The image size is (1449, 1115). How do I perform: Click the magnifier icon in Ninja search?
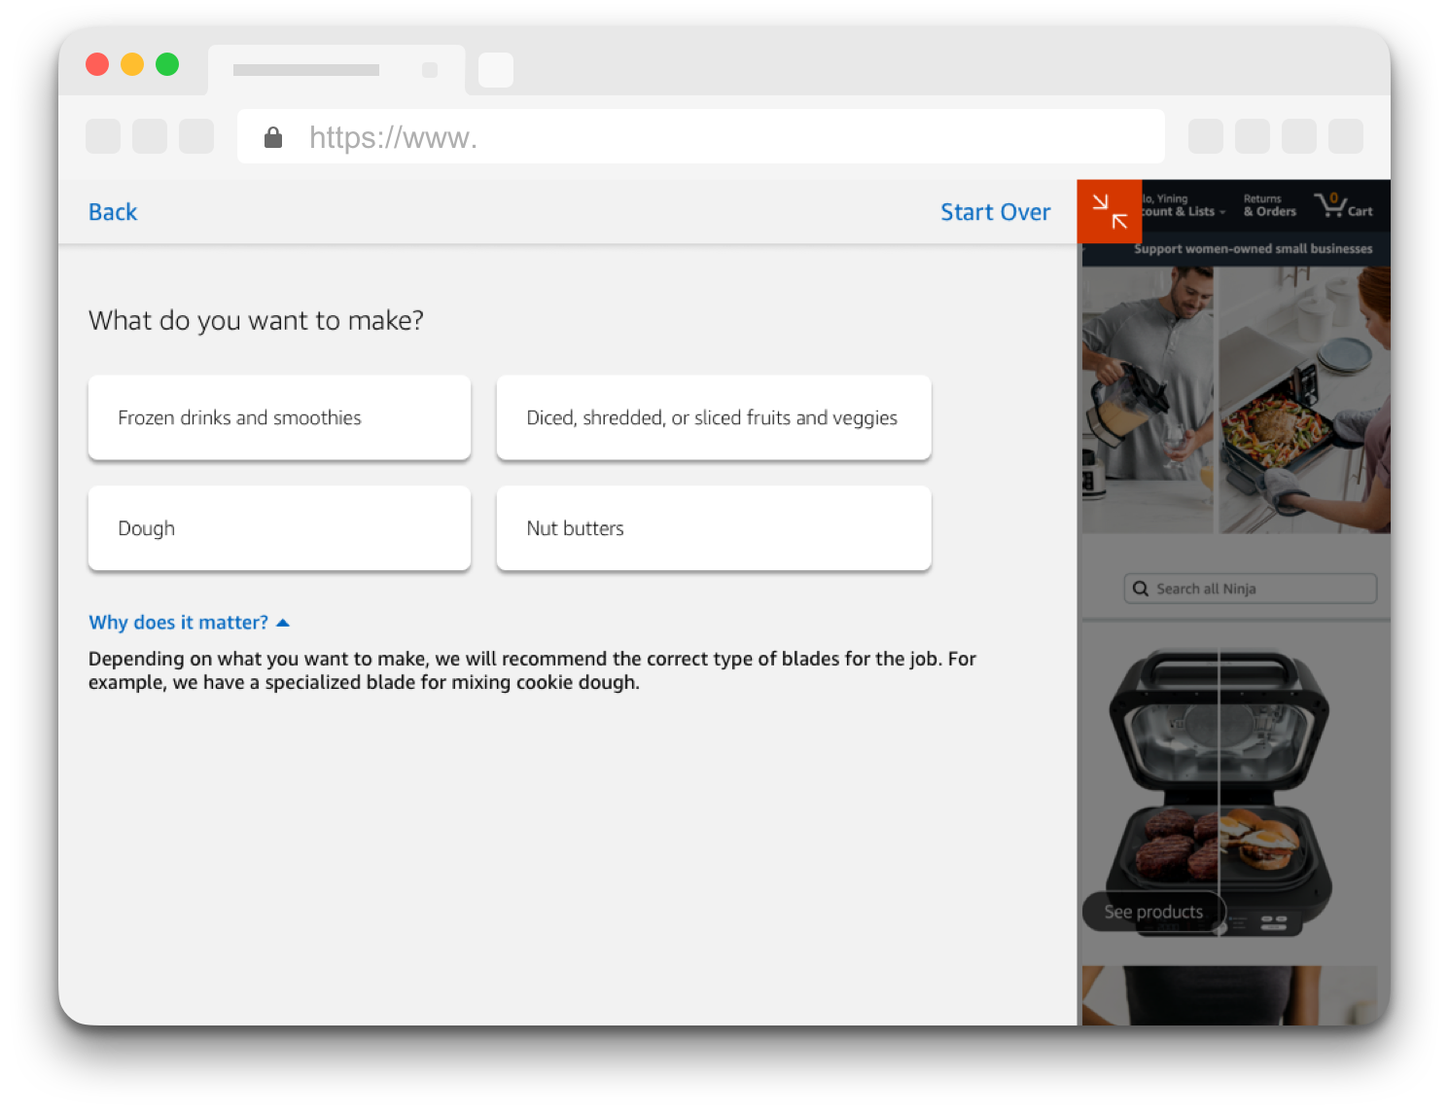click(1141, 589)
